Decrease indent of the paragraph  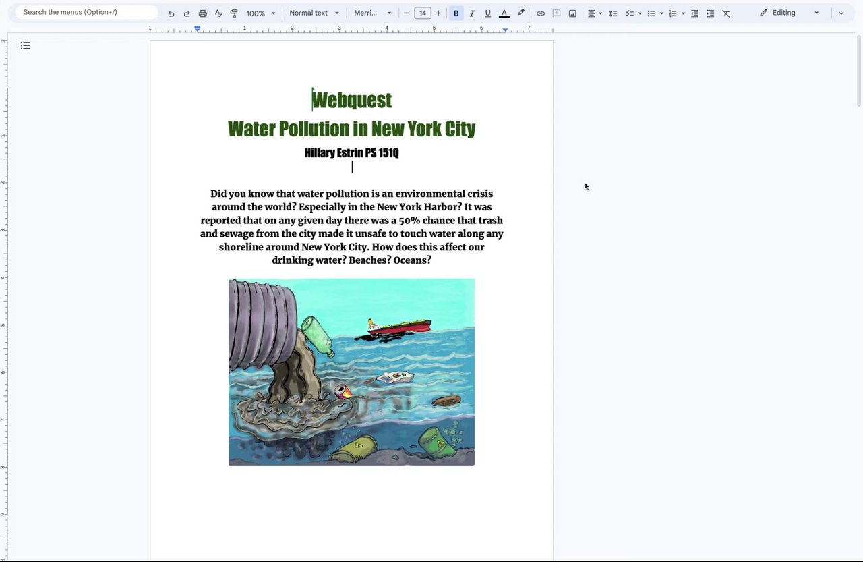[x=694, y=13]
